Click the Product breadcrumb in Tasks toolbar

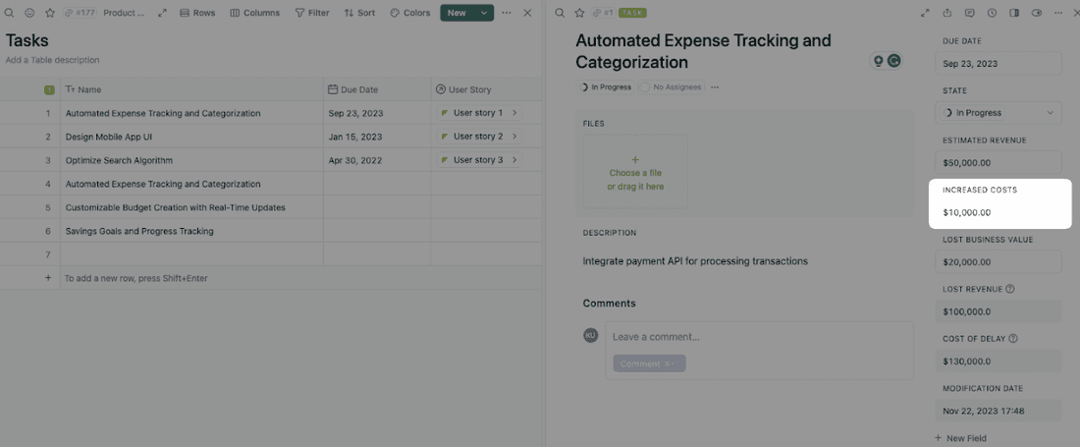pos(124,13)
